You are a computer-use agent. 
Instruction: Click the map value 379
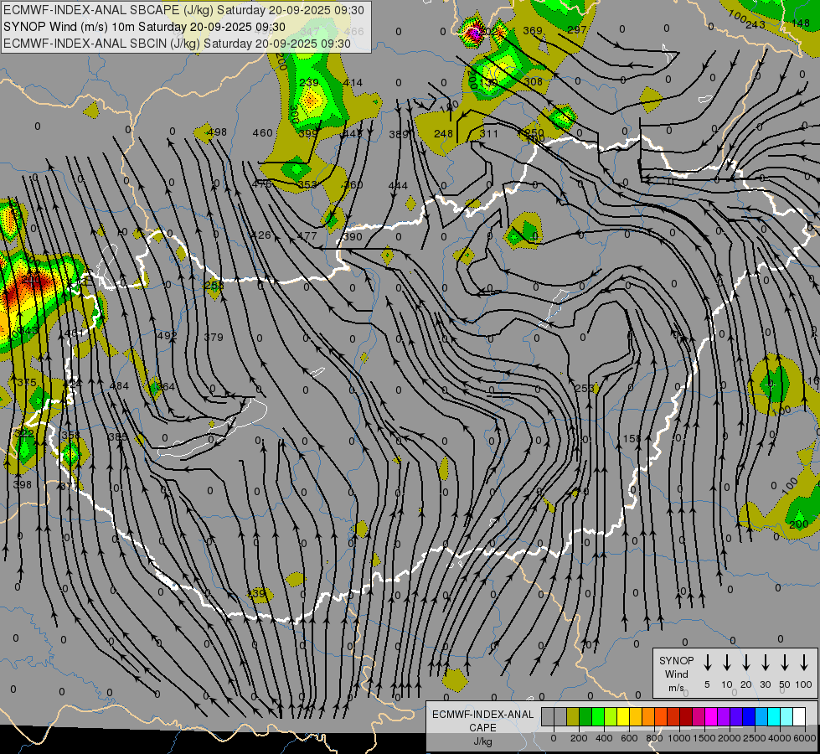tap(214, 337)
